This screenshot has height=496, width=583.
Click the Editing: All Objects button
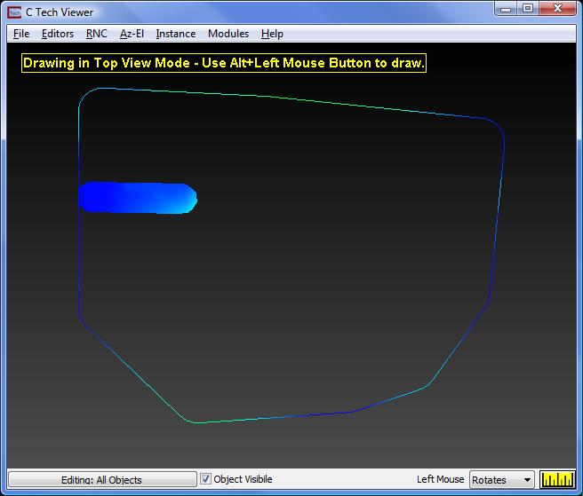(x=102, y=479)
